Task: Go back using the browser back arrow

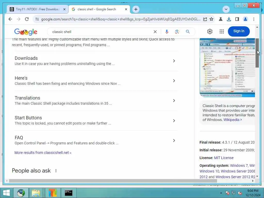Action: 10,19
